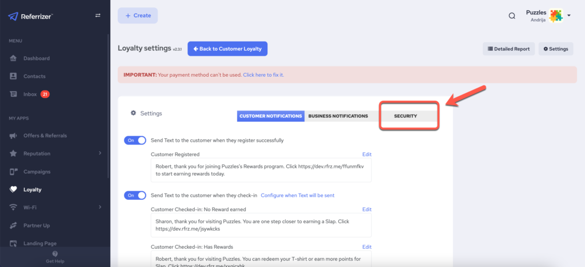Image resolution: width=585 pixels, height=267 pixels.
Task: Open Campaigns from sidebar menu
Action: tap(37, 171)
